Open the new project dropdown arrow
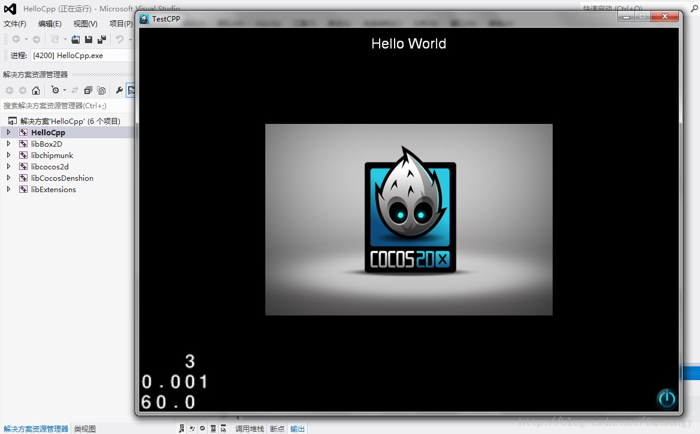Viewport: 700px width, 434px height. coord(65,40)
